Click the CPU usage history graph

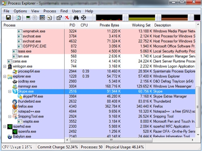(x=109, y=18)
